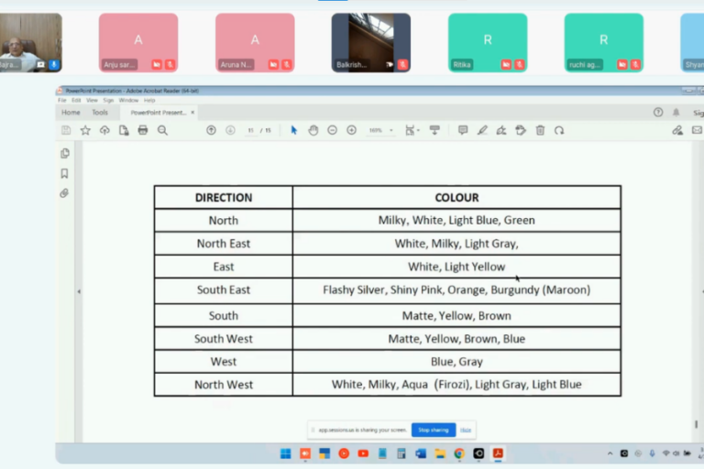Open the page thumbnails panel icon

click(x=65, y=154)
